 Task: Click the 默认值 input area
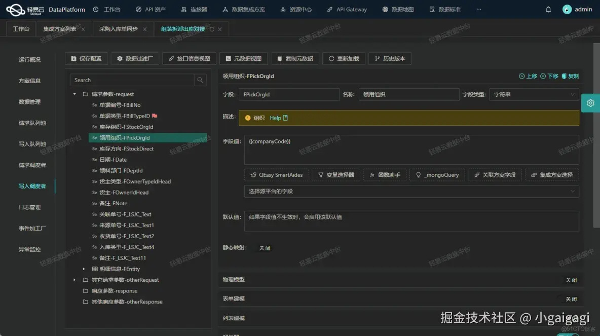coord(411,221)
